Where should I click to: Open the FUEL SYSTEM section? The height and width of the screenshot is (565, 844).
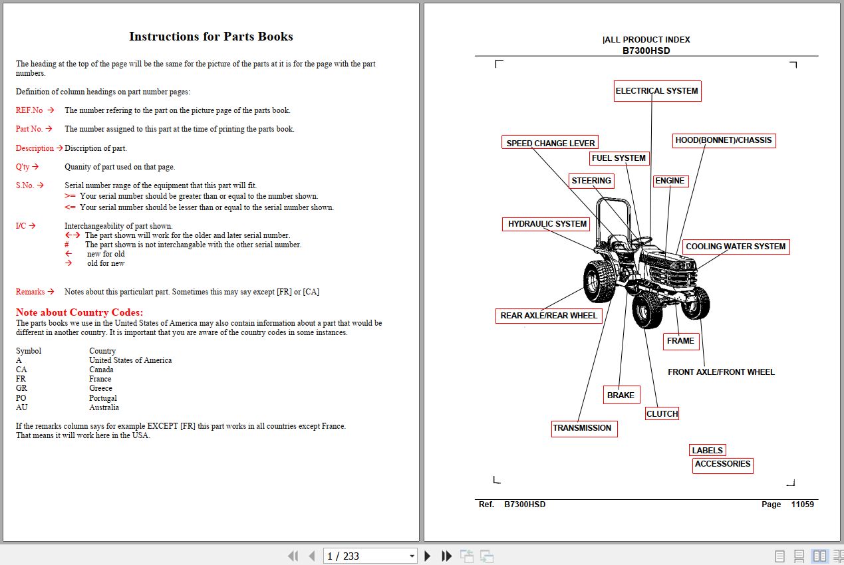[x=619, y=158]
